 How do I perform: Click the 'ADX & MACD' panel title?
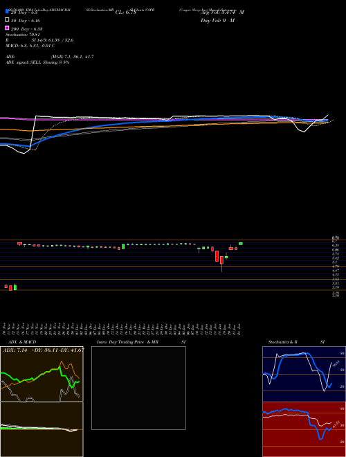pyautogui.click(x=22, y=342)
